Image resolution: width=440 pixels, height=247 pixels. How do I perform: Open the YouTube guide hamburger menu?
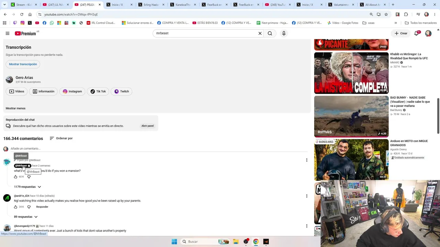[x=8, y=33]
